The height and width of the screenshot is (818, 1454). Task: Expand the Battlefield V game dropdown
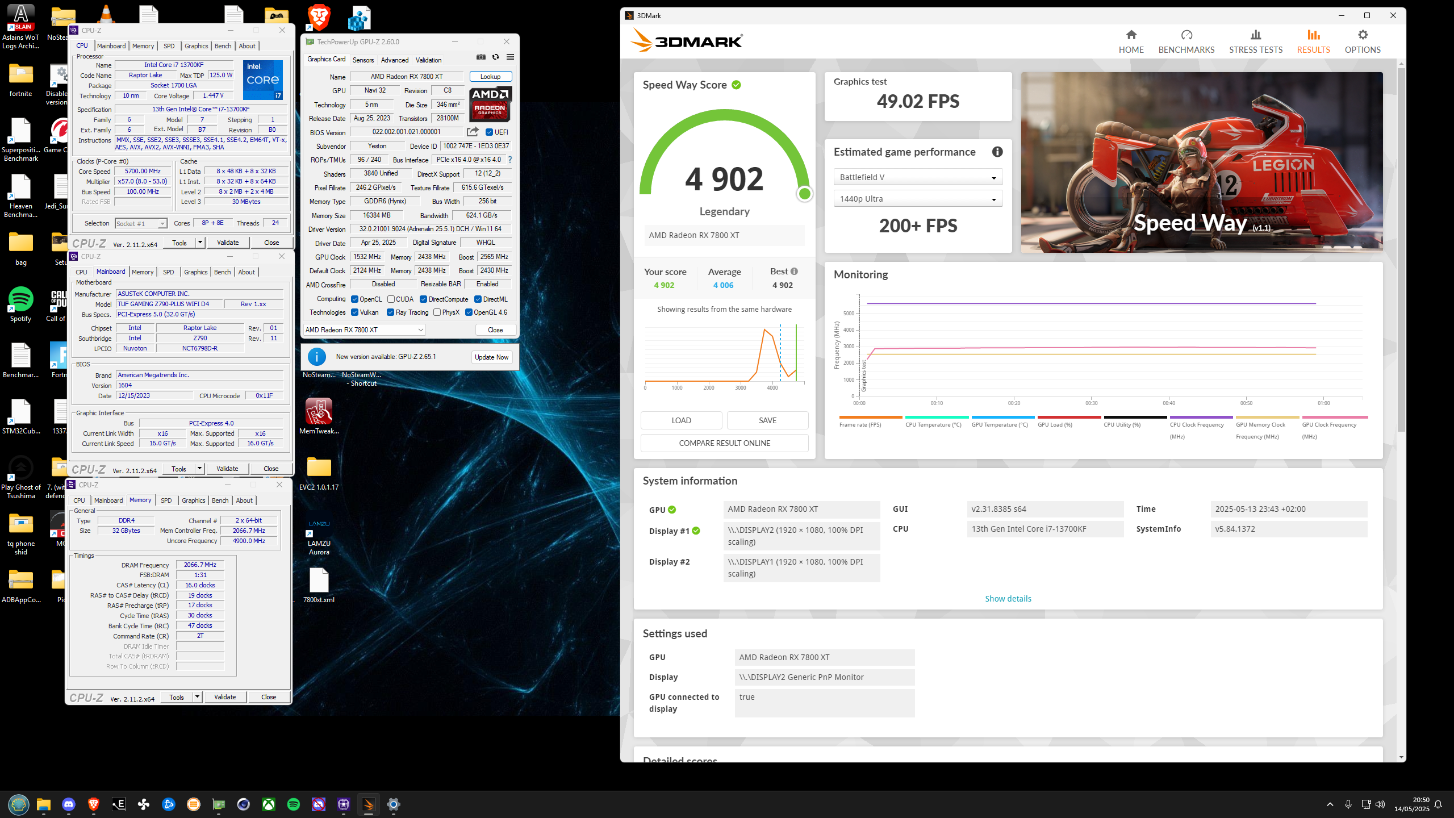click(x=917, y=177)
